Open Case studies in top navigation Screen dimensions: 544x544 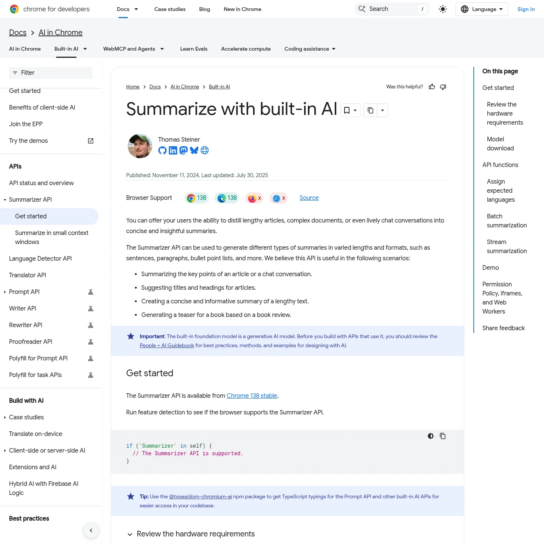point(170,9)
